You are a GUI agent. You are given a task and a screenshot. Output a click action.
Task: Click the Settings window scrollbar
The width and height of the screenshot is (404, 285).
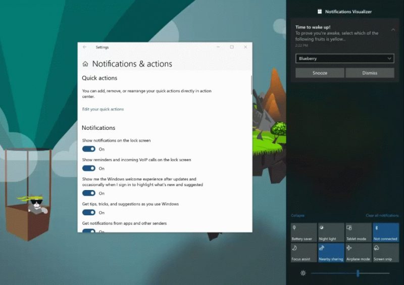point(251,84)
